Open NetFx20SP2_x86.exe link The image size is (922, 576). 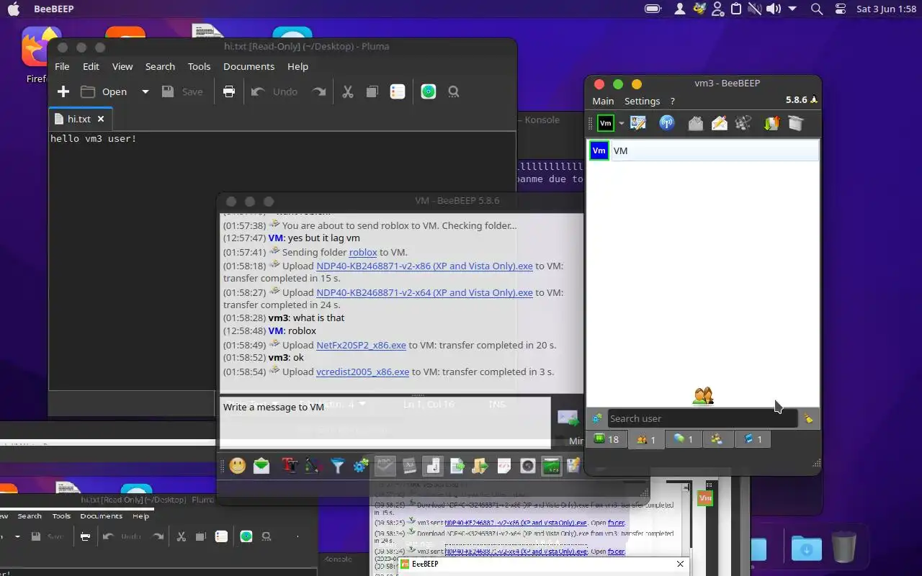pos(361,345)
